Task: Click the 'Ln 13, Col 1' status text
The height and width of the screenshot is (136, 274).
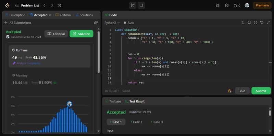Action: pos(112,91)
